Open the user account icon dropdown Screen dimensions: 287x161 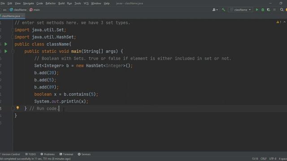click(215, 10)
